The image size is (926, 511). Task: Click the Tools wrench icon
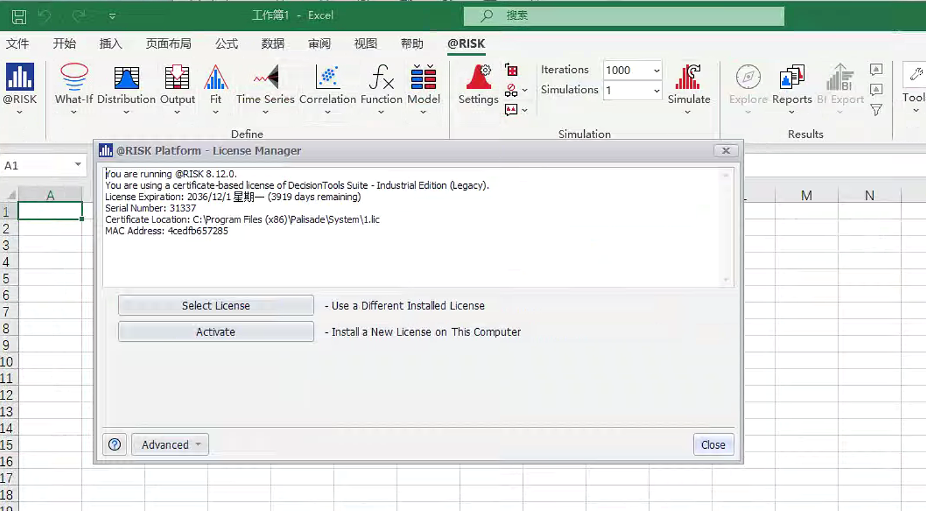click(x=915, y=75)
